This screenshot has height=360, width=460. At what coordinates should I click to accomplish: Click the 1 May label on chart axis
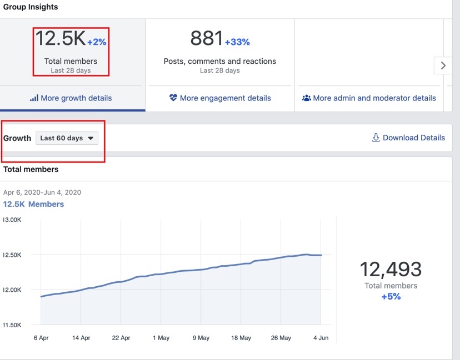tap(161, 338)
